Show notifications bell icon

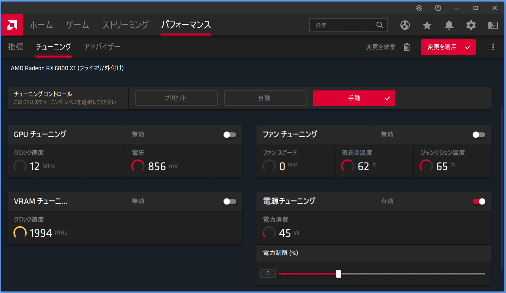449,25
